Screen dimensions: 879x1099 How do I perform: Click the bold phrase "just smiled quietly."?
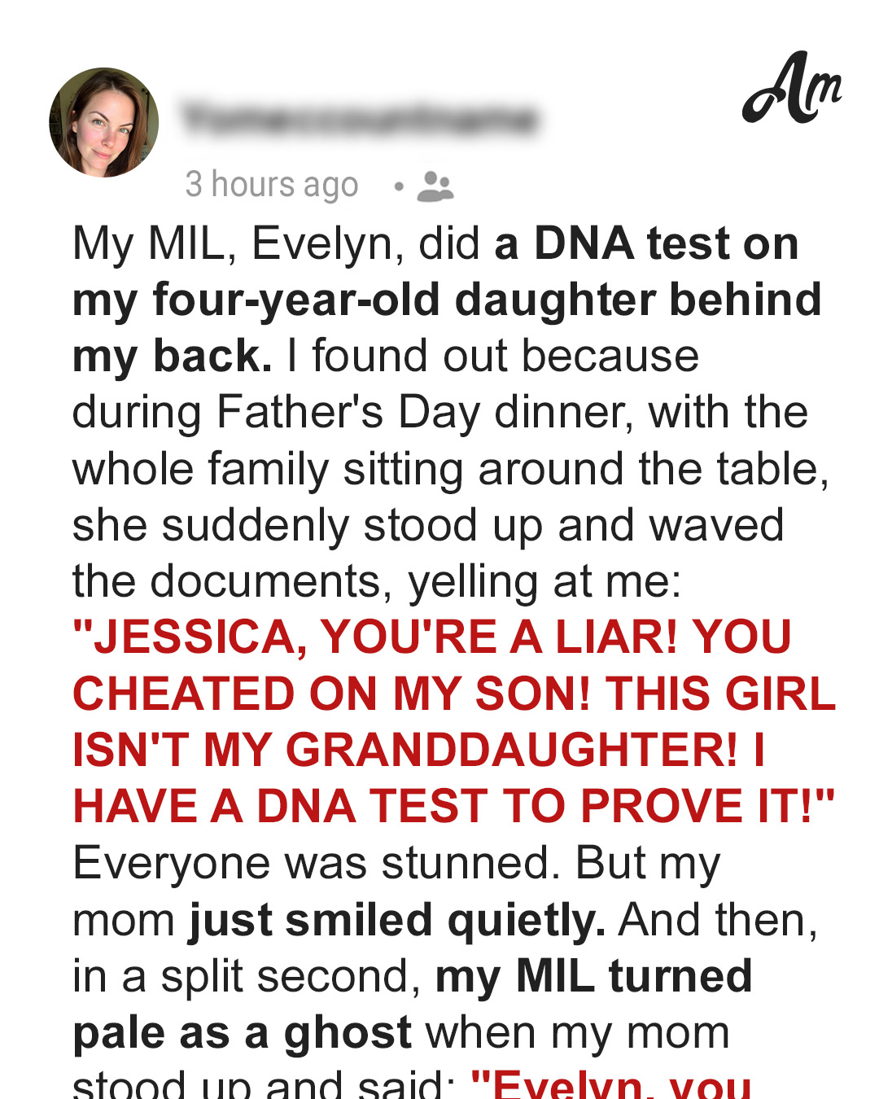397,921
